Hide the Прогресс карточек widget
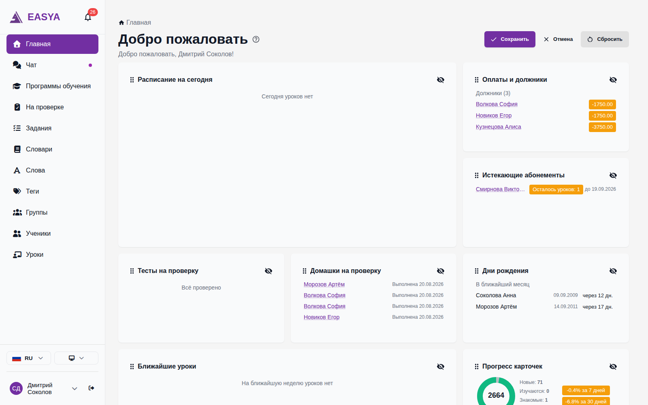Image resolution: width=648 pixels, height=405 pixels. pyautogui.click(x=613, y=367)
